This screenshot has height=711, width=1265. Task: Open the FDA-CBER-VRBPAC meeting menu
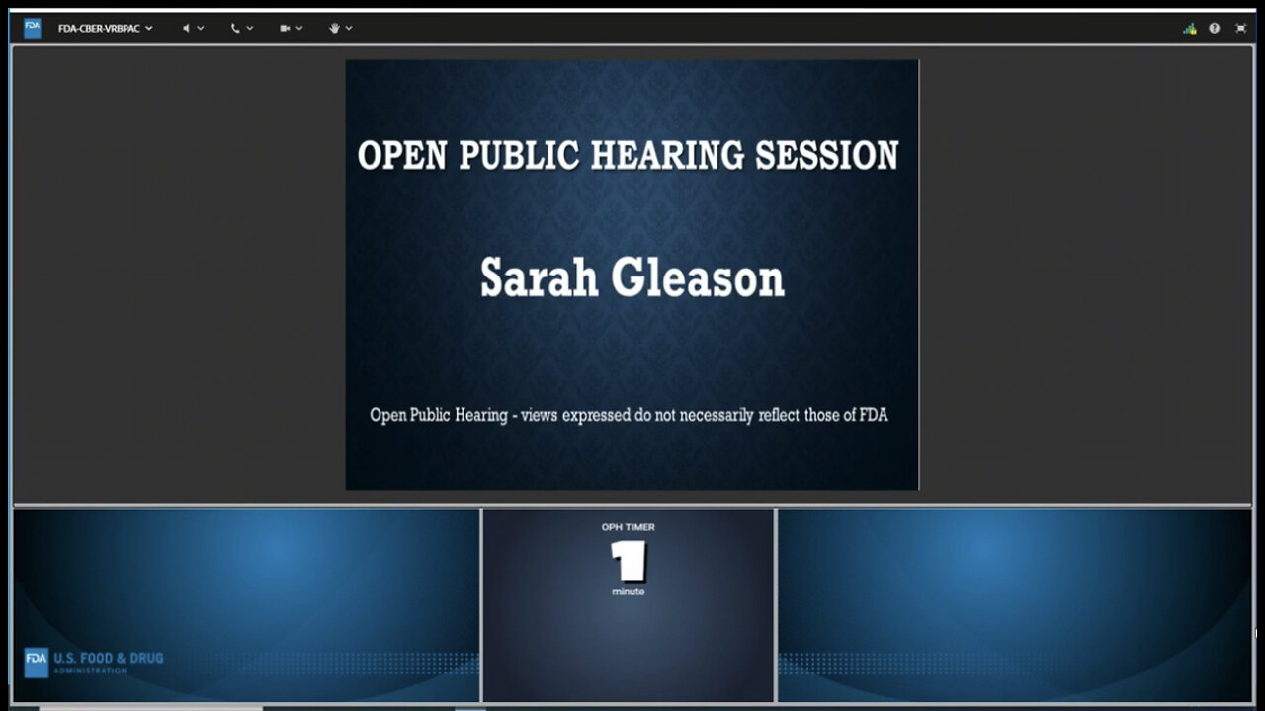(105, 28)
